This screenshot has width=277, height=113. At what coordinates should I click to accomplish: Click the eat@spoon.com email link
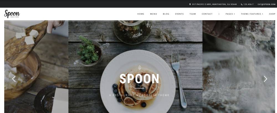coord(266,4)
